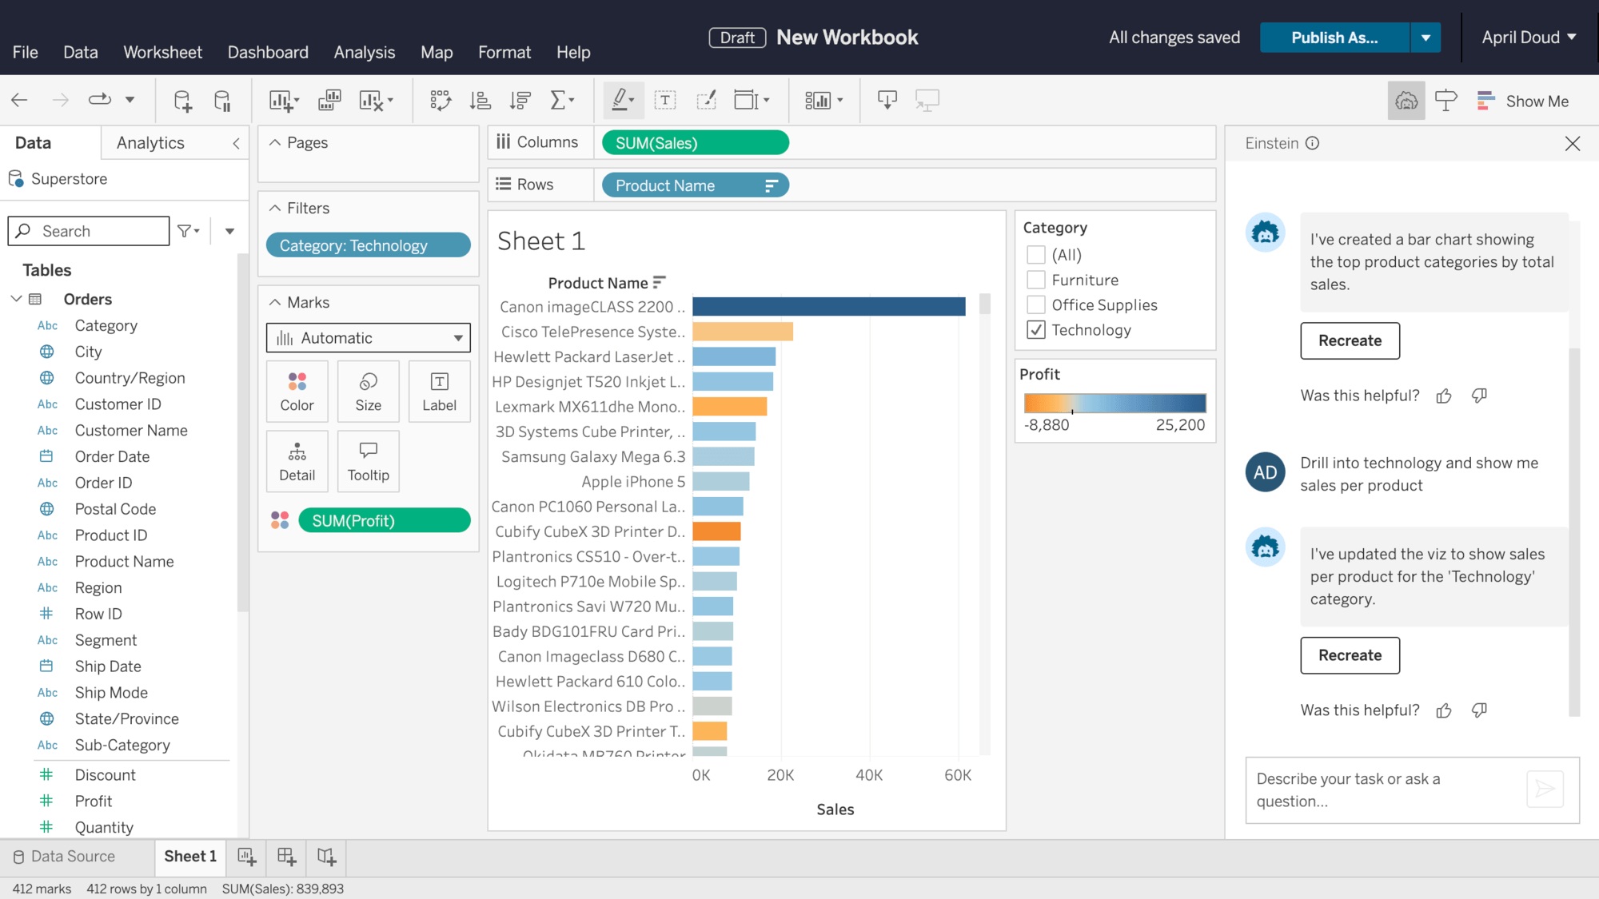Click the Tooltip marks button
This screenshot has height=899, width=1599.
pos(368,461)
